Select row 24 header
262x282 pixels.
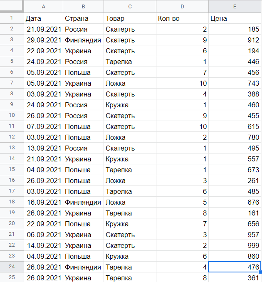coord(12,267)
